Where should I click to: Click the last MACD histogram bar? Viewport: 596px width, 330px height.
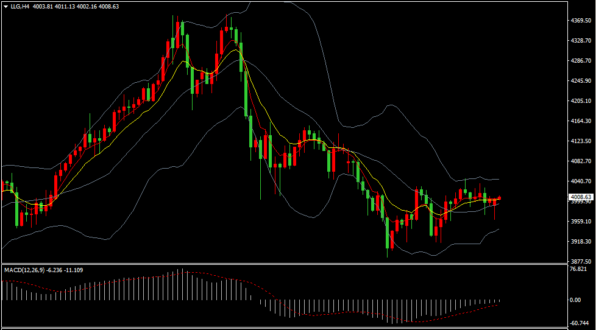(500, 300)
